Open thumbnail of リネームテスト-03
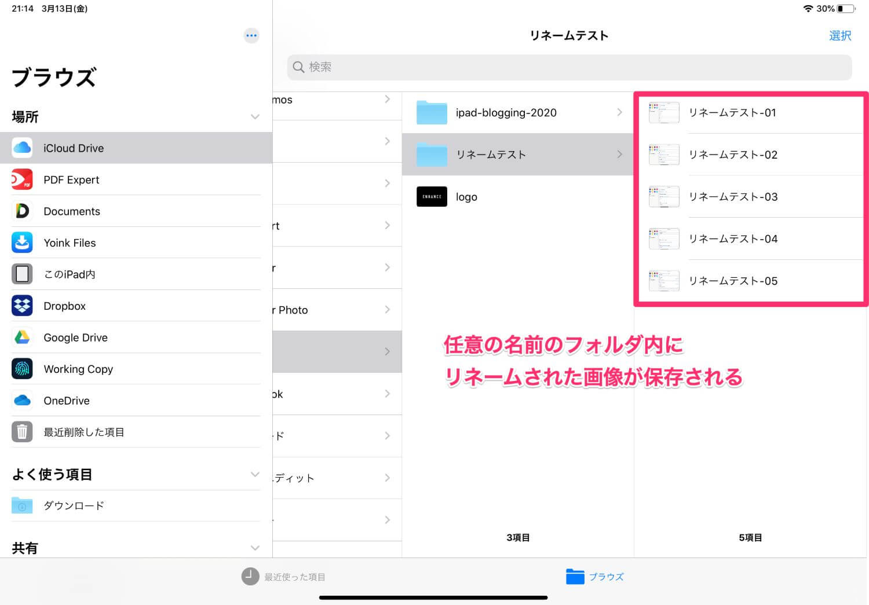The width and height of the screenshot is (869, 605). 664,196
